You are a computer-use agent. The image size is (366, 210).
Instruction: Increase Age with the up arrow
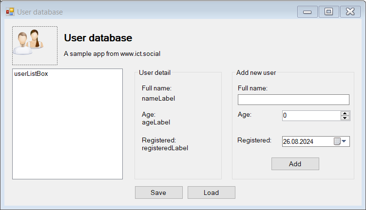tap(345, 113)
